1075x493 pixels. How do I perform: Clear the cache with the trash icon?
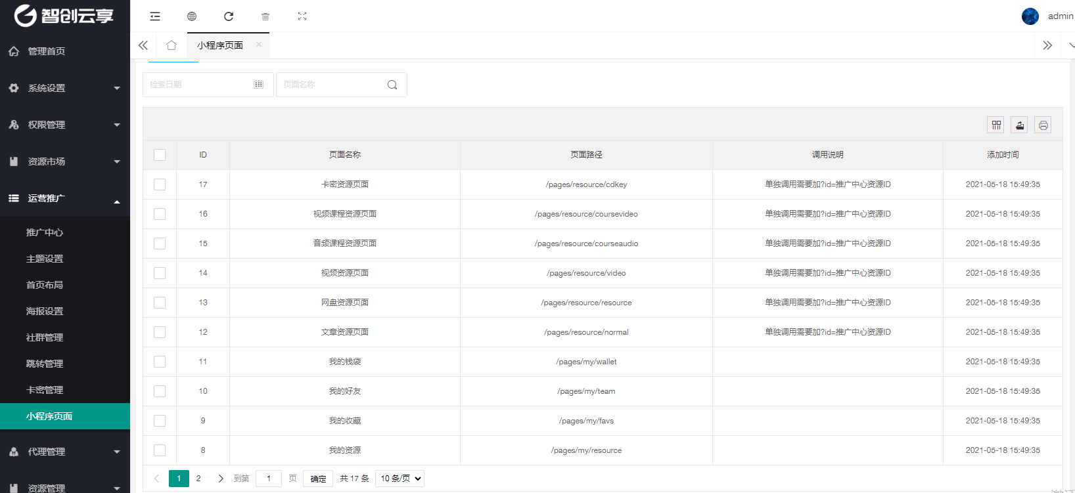[265, 16]
